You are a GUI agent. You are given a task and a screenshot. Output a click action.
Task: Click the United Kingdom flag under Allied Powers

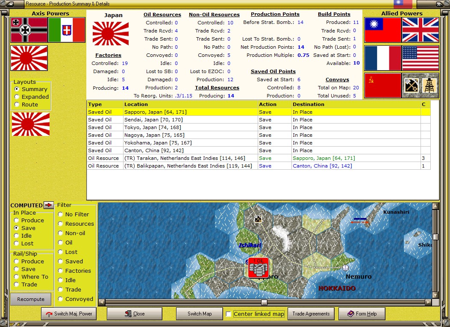[x=421, y=30]
